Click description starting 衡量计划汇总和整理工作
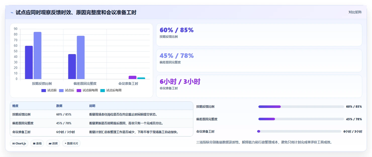This screenshot has height=157, width=372. pyautogui.click(x=134, y=132)
